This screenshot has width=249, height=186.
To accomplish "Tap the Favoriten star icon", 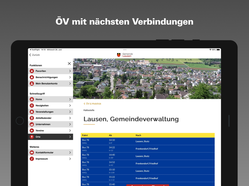I will 32,71.
